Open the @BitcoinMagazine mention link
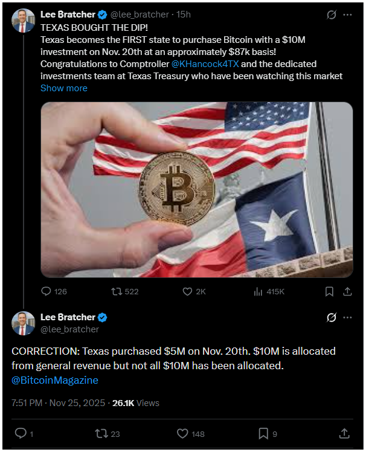Screen dimensions: 366x452 (55, 381)
